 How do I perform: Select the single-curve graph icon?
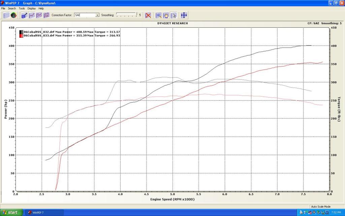[32, 15]
